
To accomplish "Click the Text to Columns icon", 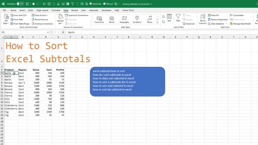I will point(202,17).
